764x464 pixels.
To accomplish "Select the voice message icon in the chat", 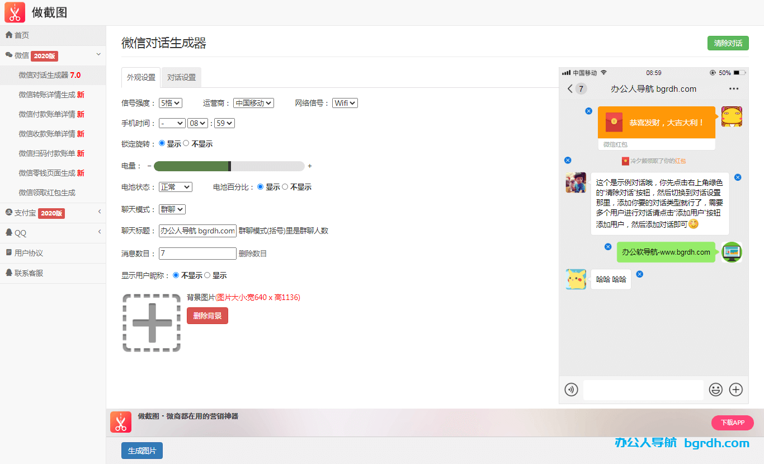I will tap(571, 390).
